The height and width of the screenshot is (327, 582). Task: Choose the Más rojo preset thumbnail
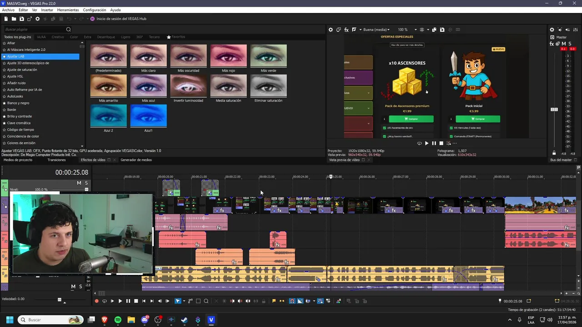228,56
